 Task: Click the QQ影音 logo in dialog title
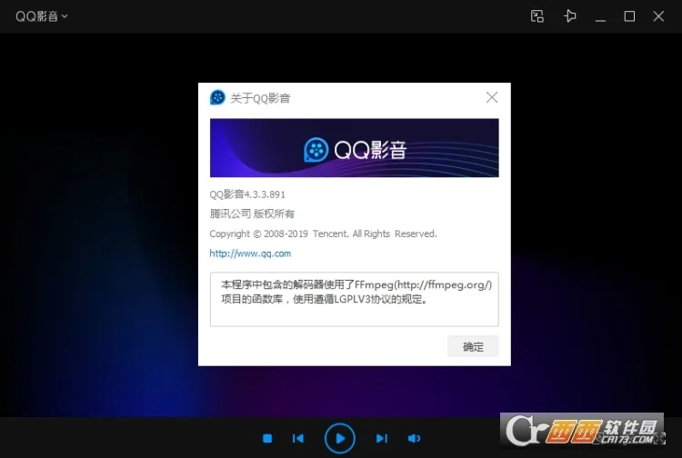pyautogui.click(x=218, y=97)
